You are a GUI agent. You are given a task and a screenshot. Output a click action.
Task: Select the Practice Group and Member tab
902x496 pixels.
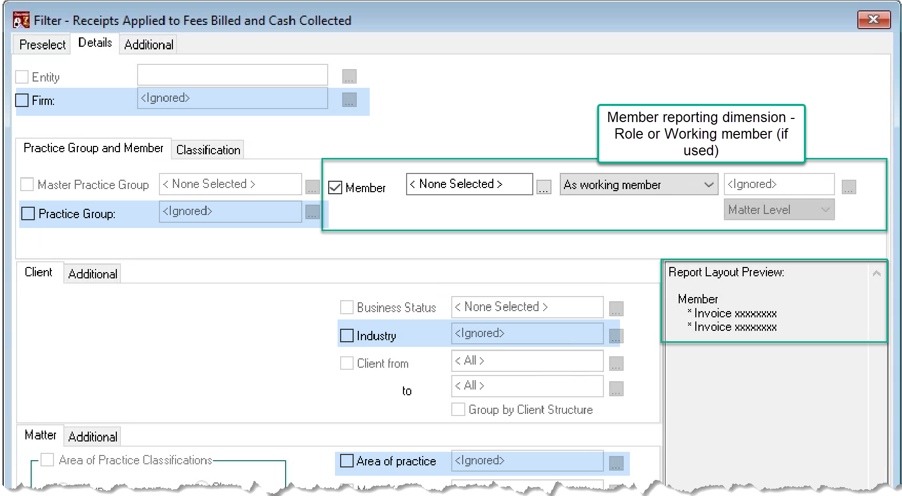tap(93, 148)
